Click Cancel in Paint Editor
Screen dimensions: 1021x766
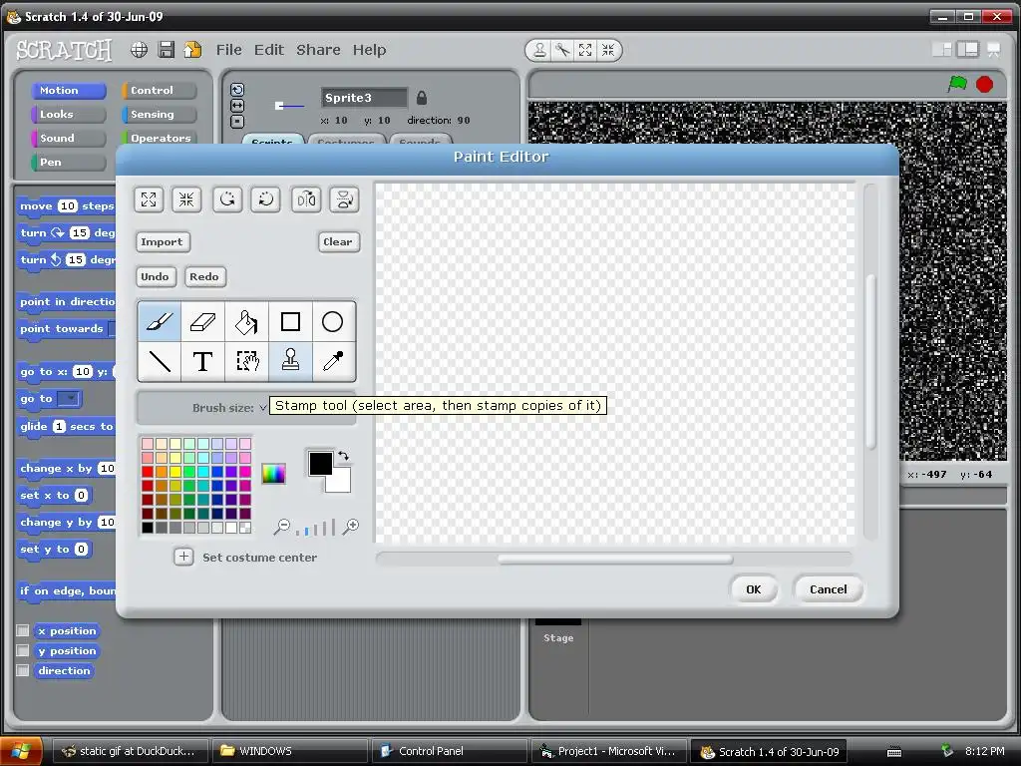(829, 589)
